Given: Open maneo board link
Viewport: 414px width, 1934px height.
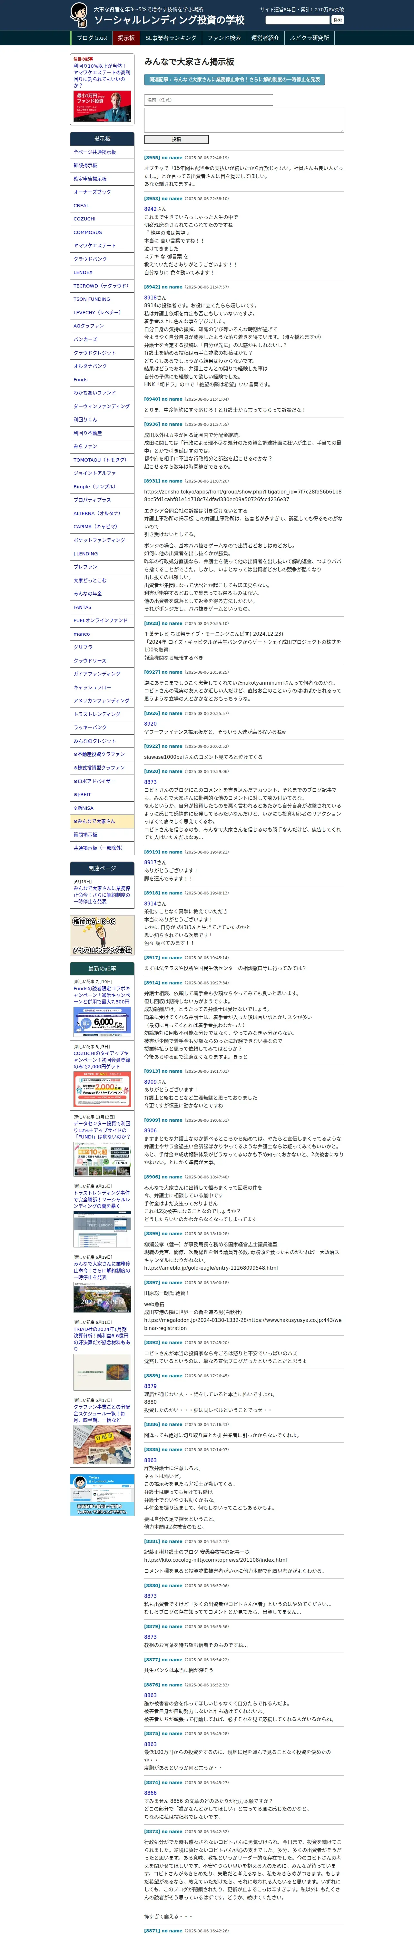Looking at the screenshot, I should pos(102,634).
